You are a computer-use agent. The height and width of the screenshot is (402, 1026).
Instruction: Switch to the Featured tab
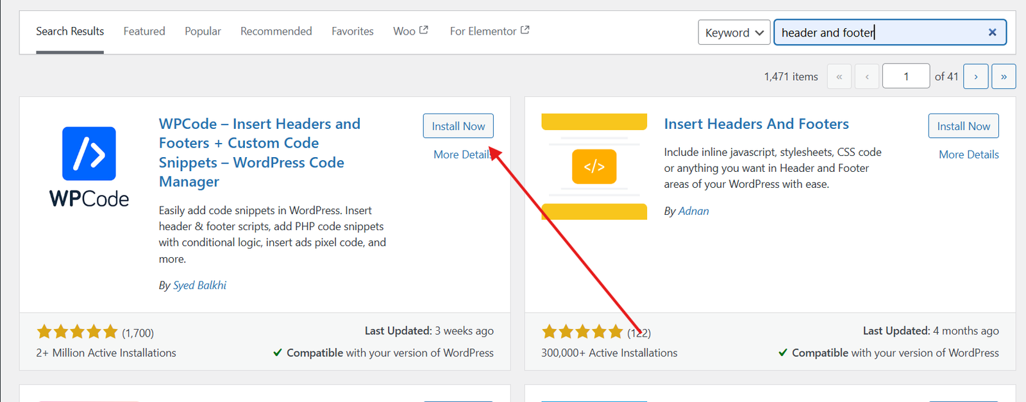[x=144, y=31]
